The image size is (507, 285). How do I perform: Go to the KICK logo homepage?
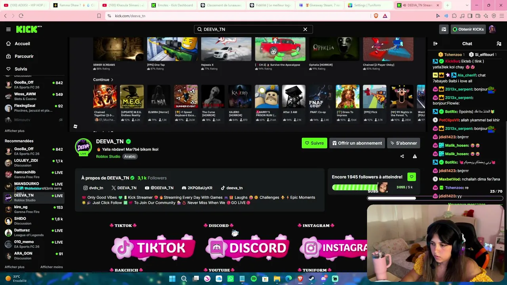click(x=29, y=29)
